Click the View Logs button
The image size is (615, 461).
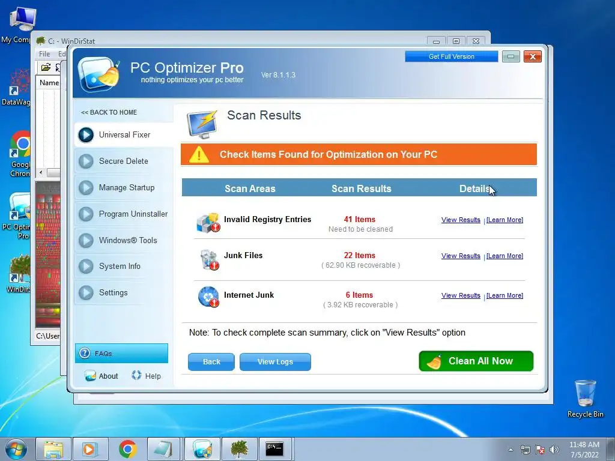click(275, 362)
